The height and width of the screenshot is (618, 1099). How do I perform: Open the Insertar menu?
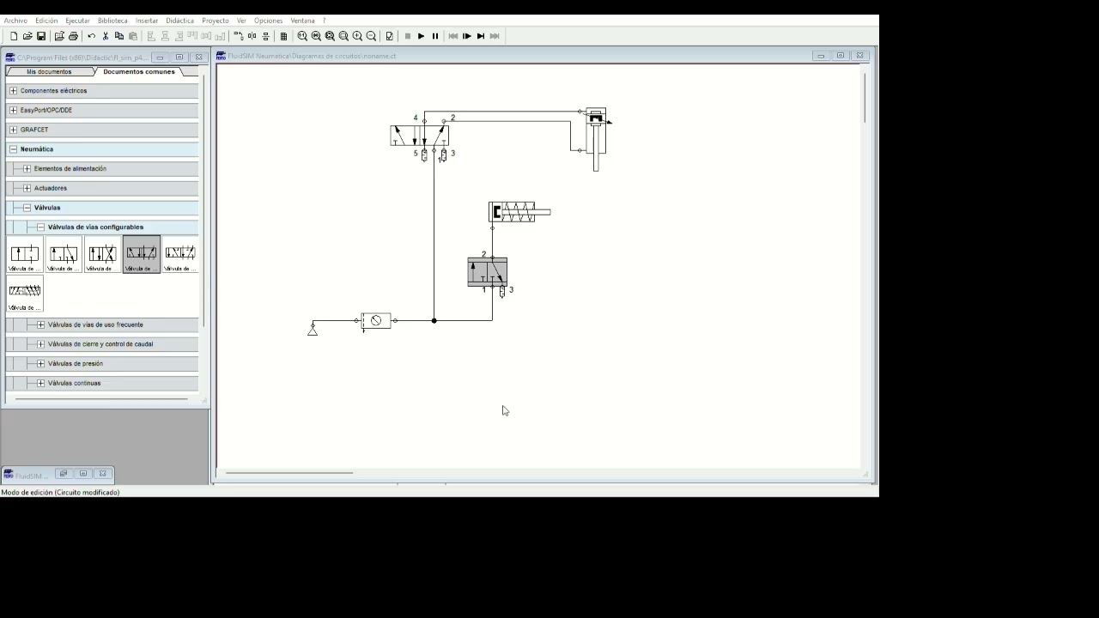pyautogui.click(x=147, y=21)
